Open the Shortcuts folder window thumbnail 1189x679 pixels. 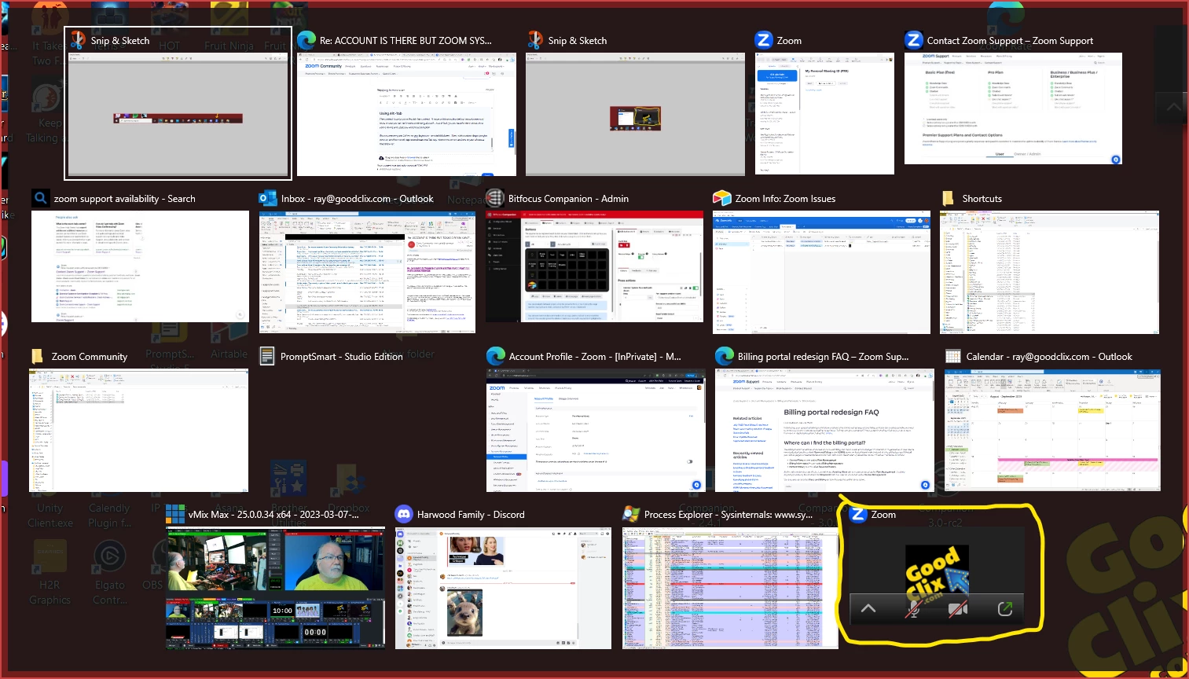tap(1049, 272)
